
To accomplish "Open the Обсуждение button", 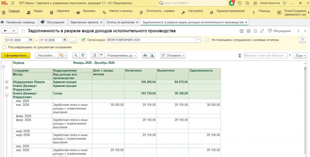I will [279, 31].
